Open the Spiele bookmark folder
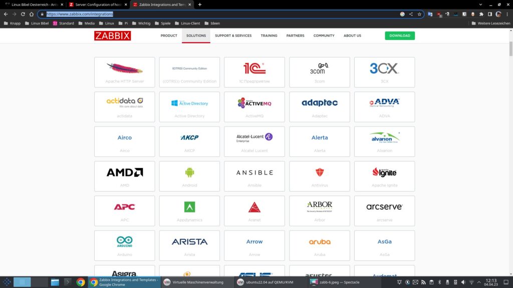 (163, 23)
